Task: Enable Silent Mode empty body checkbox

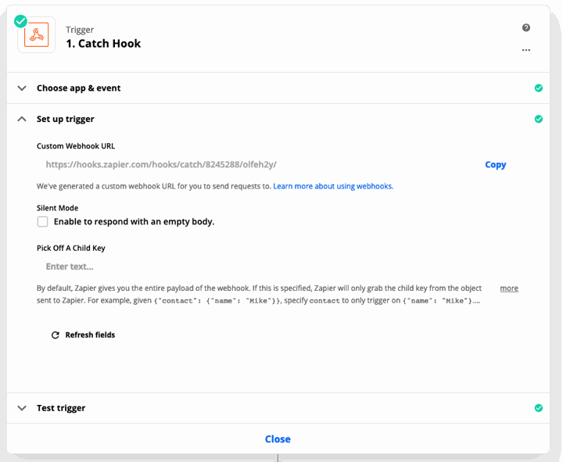Action: tap(42, 221)
